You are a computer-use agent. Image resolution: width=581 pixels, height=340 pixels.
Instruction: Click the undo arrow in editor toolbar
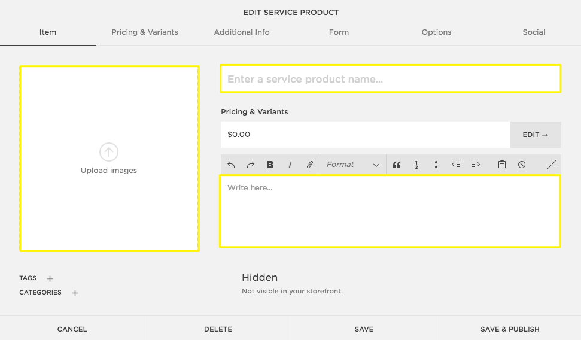coord(232,165)
